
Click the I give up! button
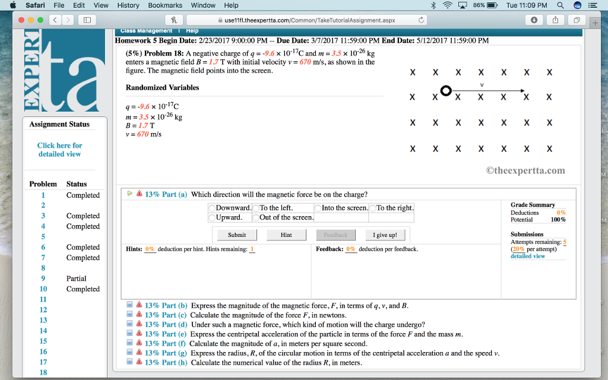point(385,235)
